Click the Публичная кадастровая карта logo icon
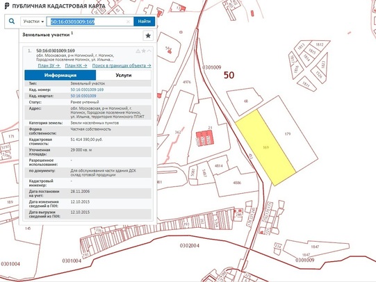 pyautogui.click(x=7, y=6)
